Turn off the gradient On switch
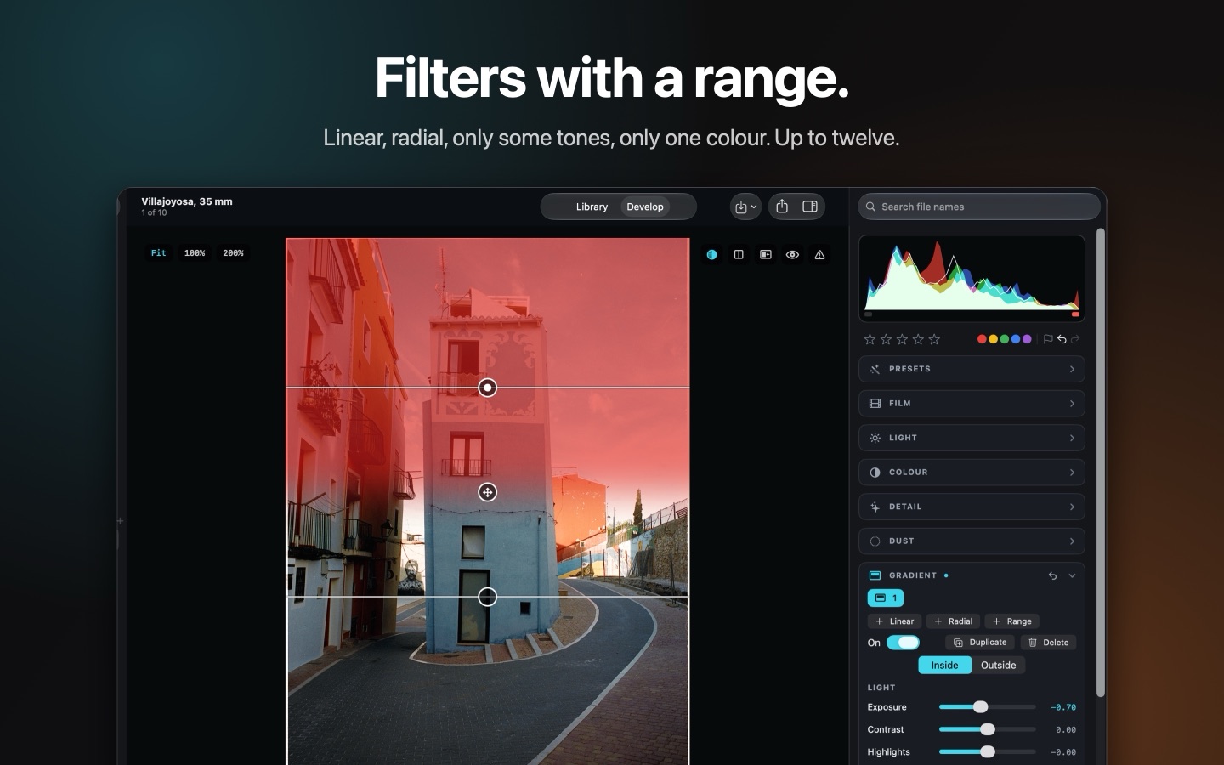Viewport: 1224px width, 765px height. (903, 643)
